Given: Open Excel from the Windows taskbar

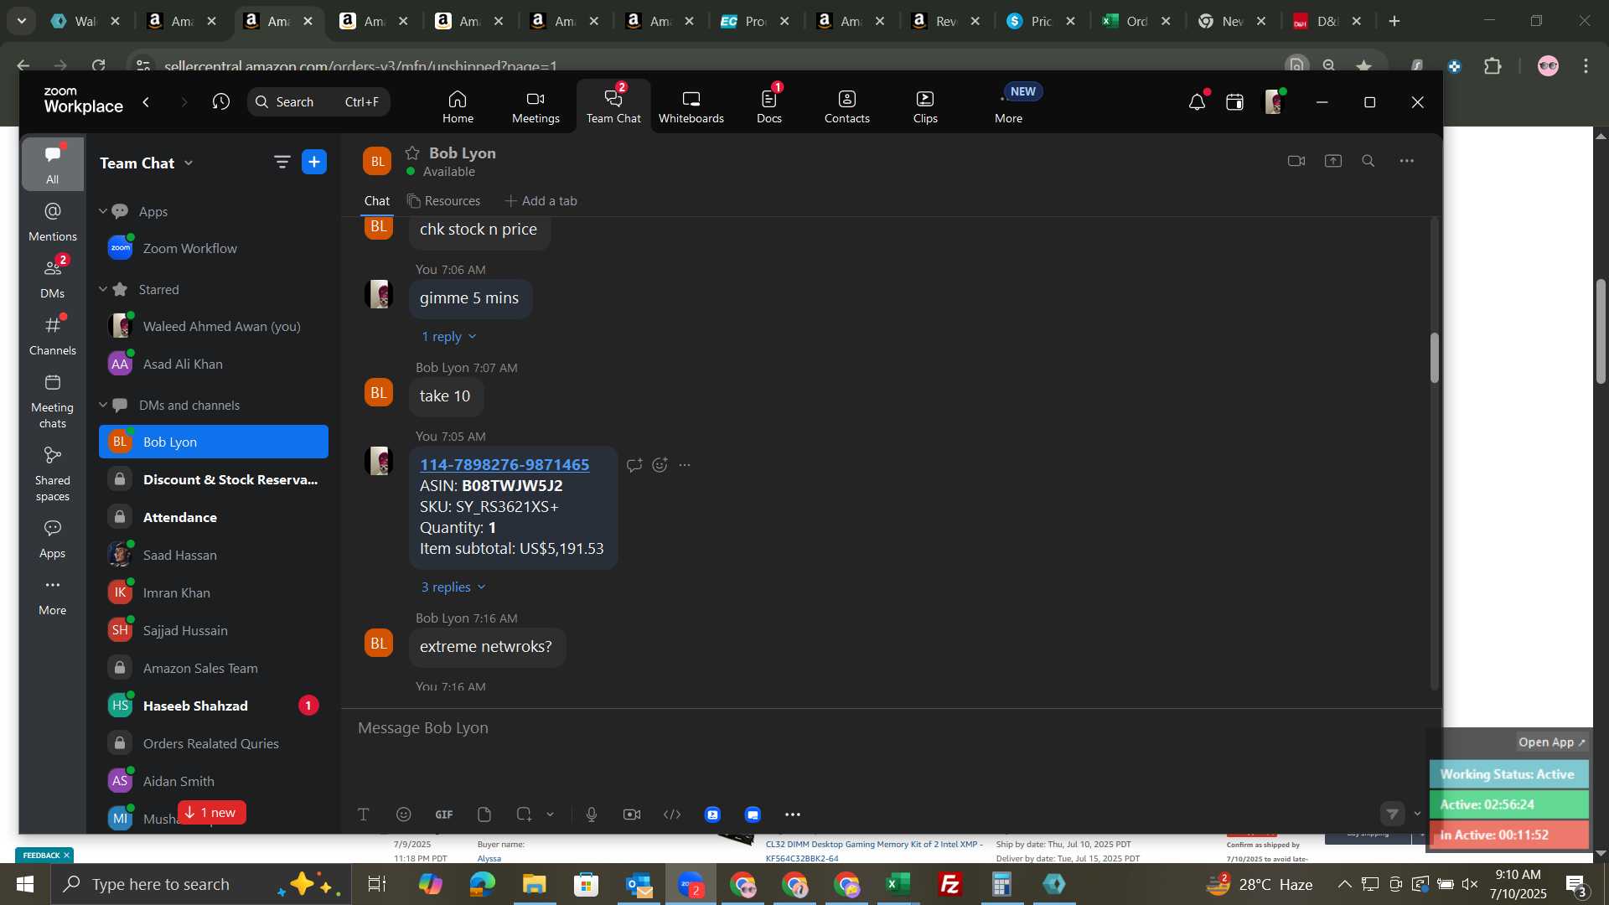Looking at the screenshot, I should click(899, 885).
